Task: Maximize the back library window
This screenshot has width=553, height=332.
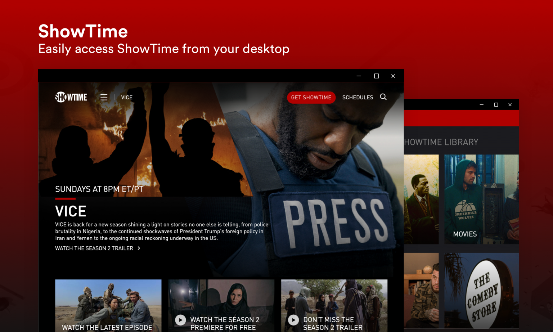Action: click(x=496, y=105)
